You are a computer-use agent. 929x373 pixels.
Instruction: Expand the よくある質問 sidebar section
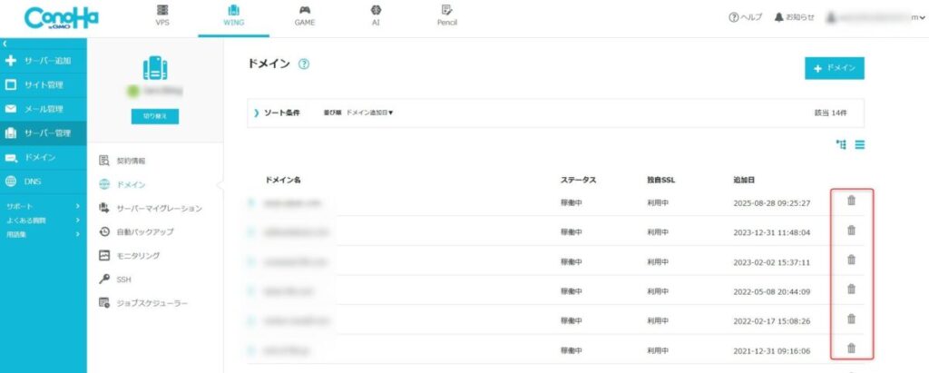pos(44,220)
